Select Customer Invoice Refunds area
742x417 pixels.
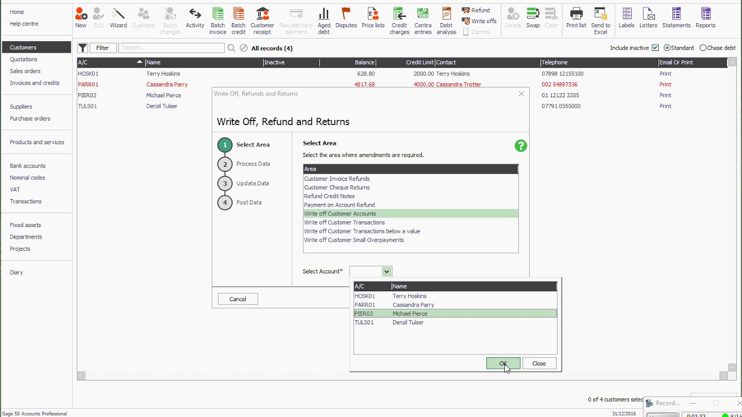click(x=410, y=179)
